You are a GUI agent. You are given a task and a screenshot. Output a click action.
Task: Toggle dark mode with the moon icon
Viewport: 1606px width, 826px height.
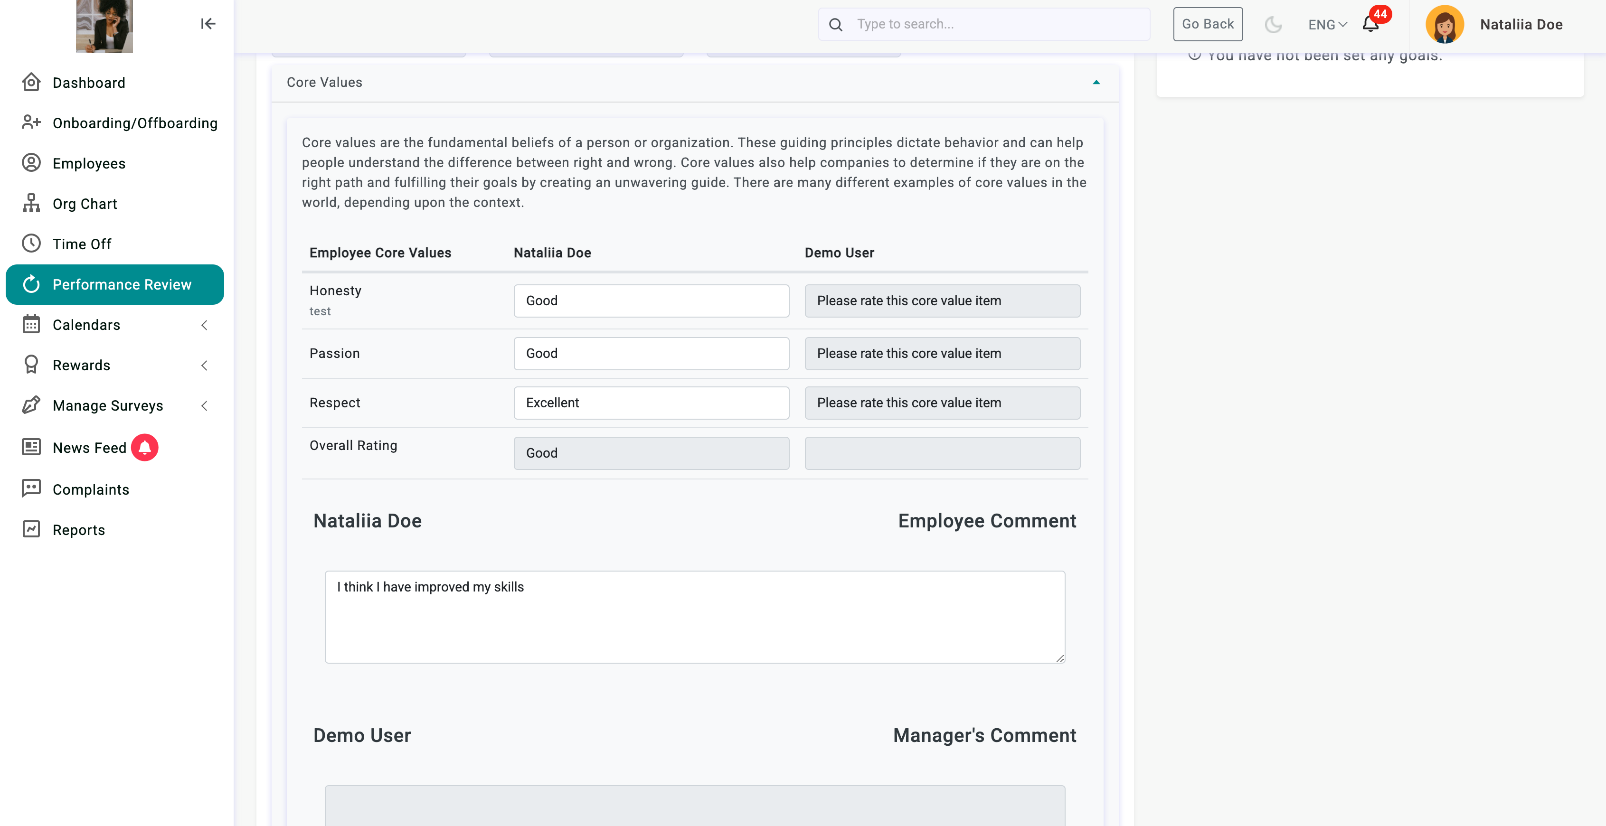(1273, 24)
